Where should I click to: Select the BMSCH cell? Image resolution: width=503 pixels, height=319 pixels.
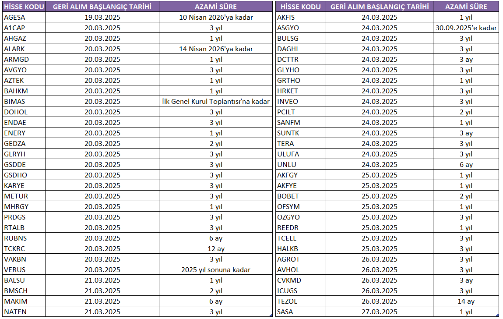(24, 291)
